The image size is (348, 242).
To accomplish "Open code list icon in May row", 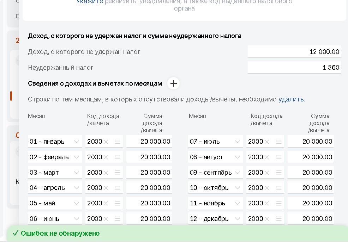I will 118,203.
